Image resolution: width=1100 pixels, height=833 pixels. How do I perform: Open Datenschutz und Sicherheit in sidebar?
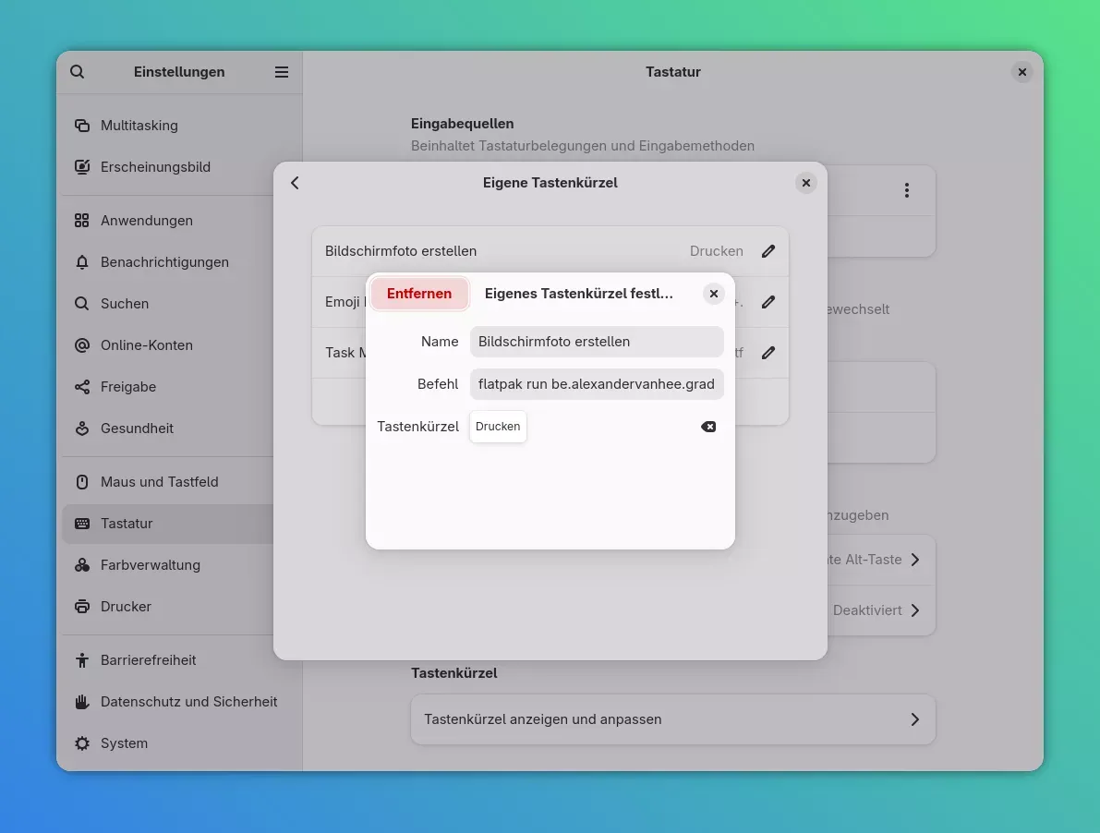pos(188,702)
